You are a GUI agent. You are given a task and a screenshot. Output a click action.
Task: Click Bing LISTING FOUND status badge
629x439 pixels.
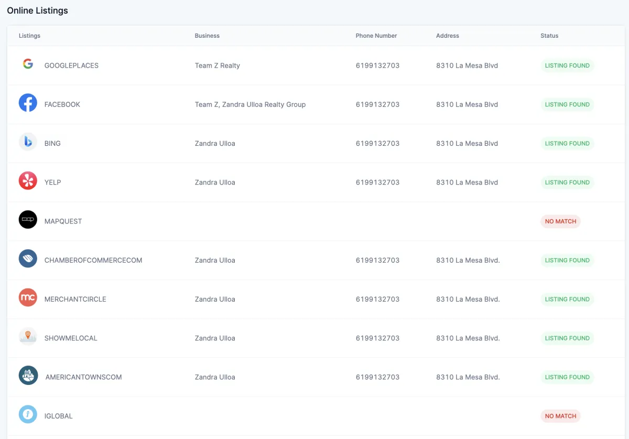(x=567, y=143)
